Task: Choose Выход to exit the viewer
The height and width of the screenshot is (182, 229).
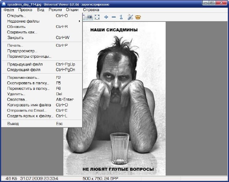Action: coord(13,124)
